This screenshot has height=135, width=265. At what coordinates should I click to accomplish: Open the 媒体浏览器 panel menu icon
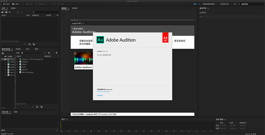click(12, 49)
